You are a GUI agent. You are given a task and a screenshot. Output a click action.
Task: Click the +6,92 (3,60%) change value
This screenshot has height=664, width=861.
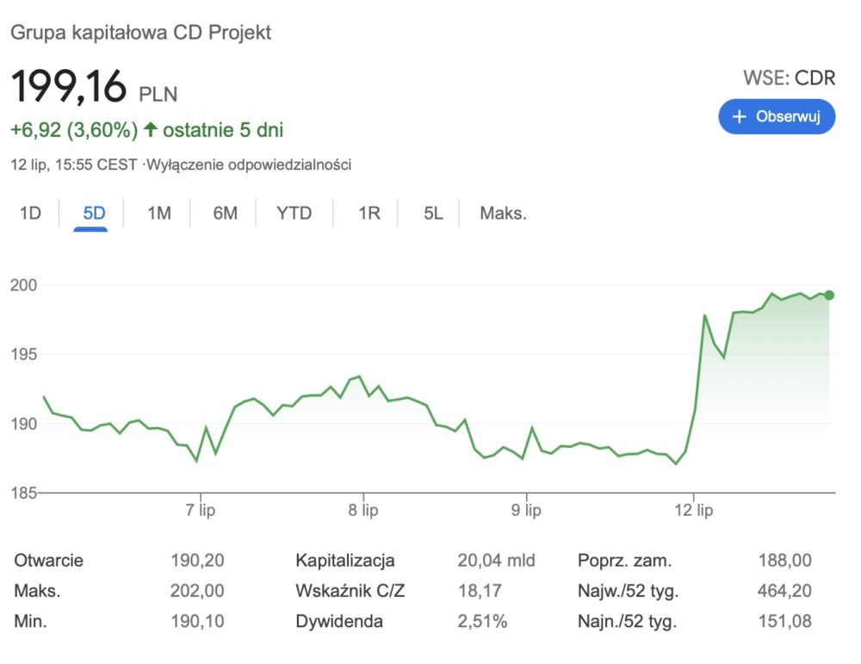coord(74,130)
